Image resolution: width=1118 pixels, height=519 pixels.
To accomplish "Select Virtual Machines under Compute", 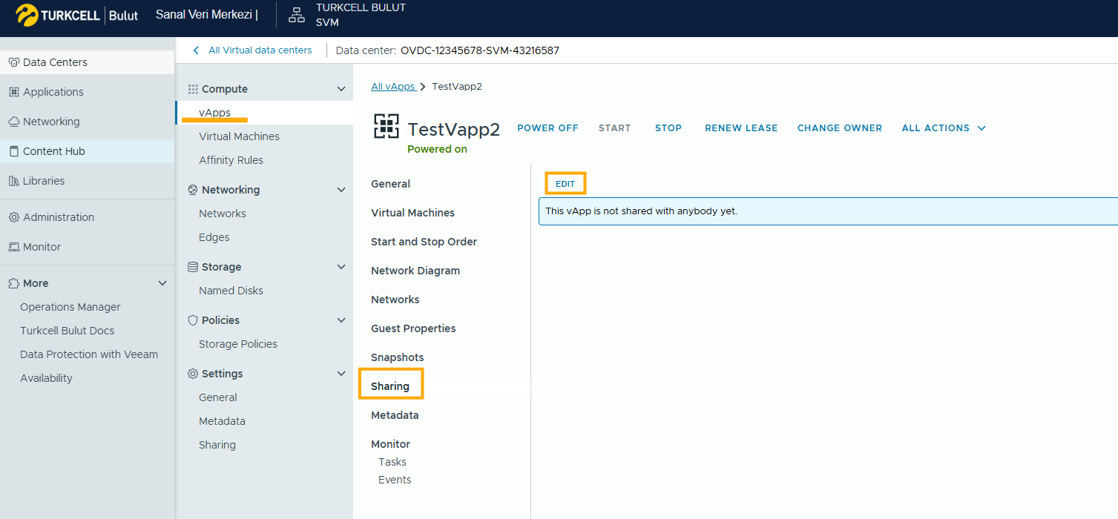I will click(239, 136).
